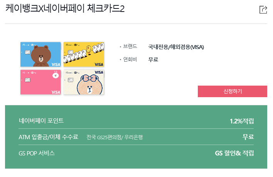Click the VISA logo on the pink card
The width and height of the screenshot is (273, 177).
[56, 92]
